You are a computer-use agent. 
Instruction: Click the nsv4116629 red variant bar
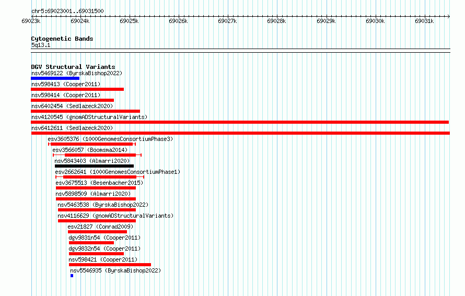pos(97,221)
